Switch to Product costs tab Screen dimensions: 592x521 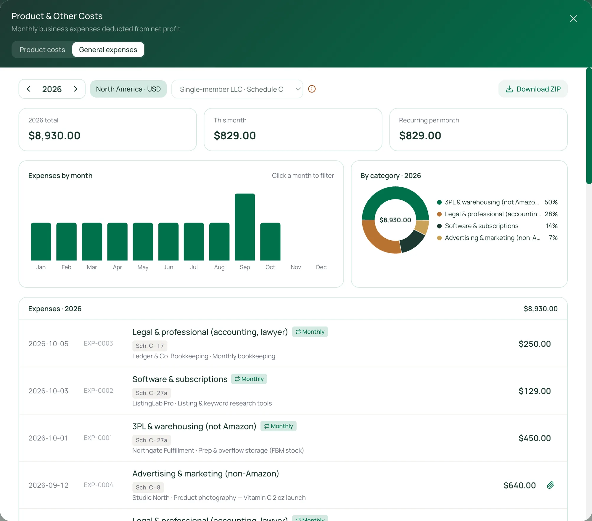pos(42,49)
